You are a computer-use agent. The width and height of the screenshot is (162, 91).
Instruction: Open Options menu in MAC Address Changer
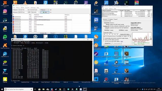coord(111,9)
